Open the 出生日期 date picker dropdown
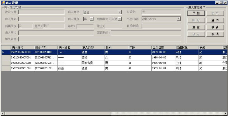The image size is (228, 116). click(x=178, y=19)
